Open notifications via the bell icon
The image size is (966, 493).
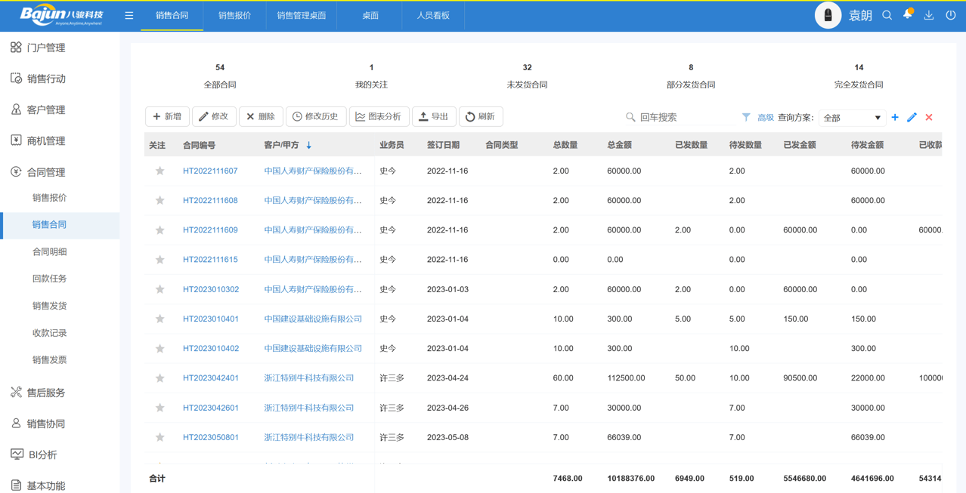(x=907, y=15)
